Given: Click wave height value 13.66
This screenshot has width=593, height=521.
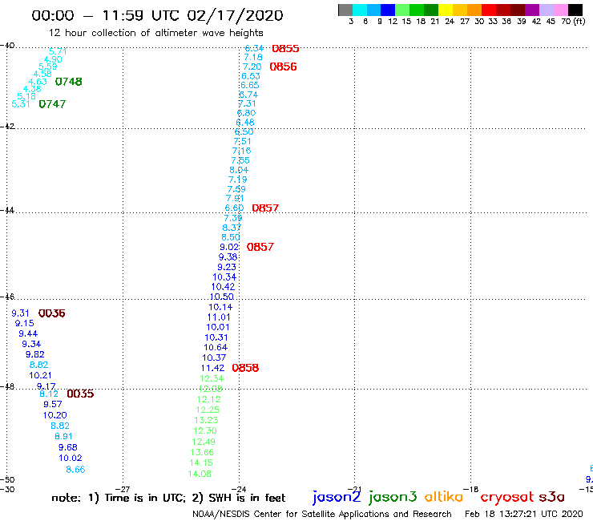Looking at the screenshot, I should 202,453.
